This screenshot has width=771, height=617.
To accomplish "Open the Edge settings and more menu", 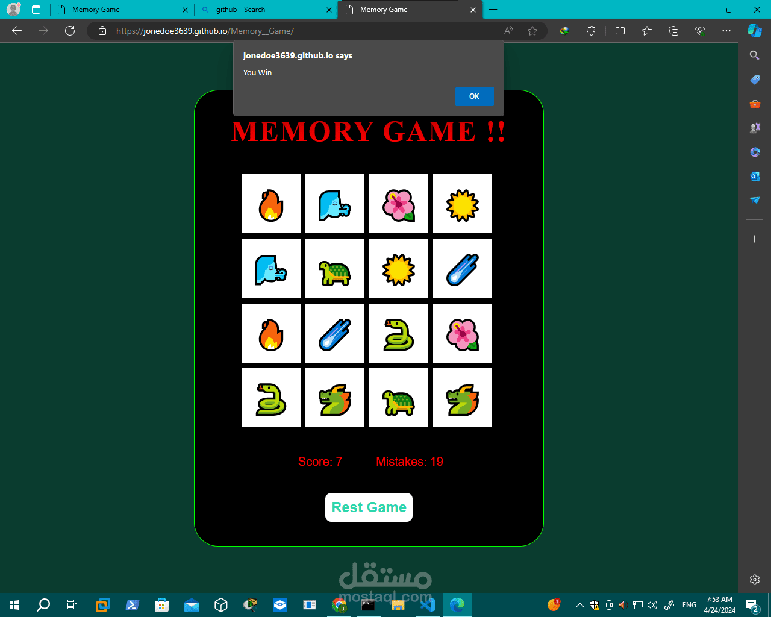I will point(726,31).
